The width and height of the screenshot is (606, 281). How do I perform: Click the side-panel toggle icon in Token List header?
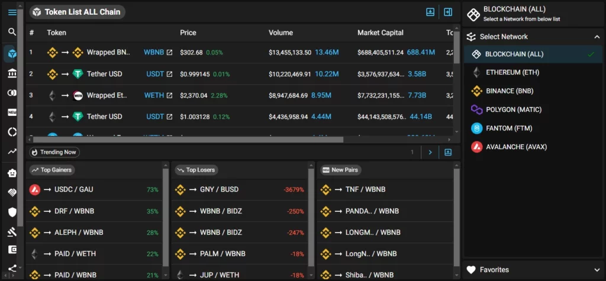point(448,12)
